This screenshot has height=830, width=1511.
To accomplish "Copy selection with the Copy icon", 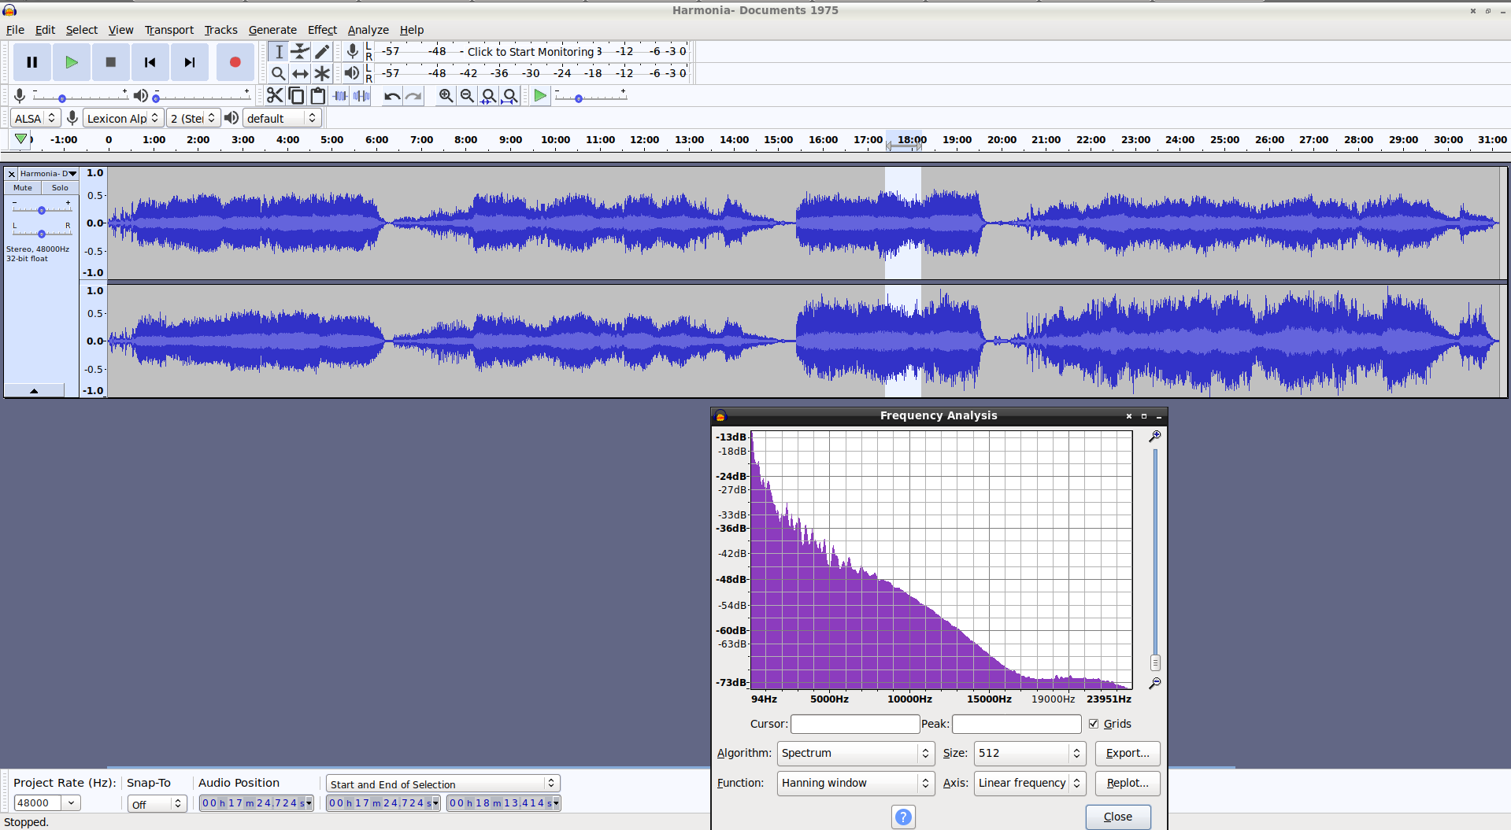I will (x=297, y=96).
